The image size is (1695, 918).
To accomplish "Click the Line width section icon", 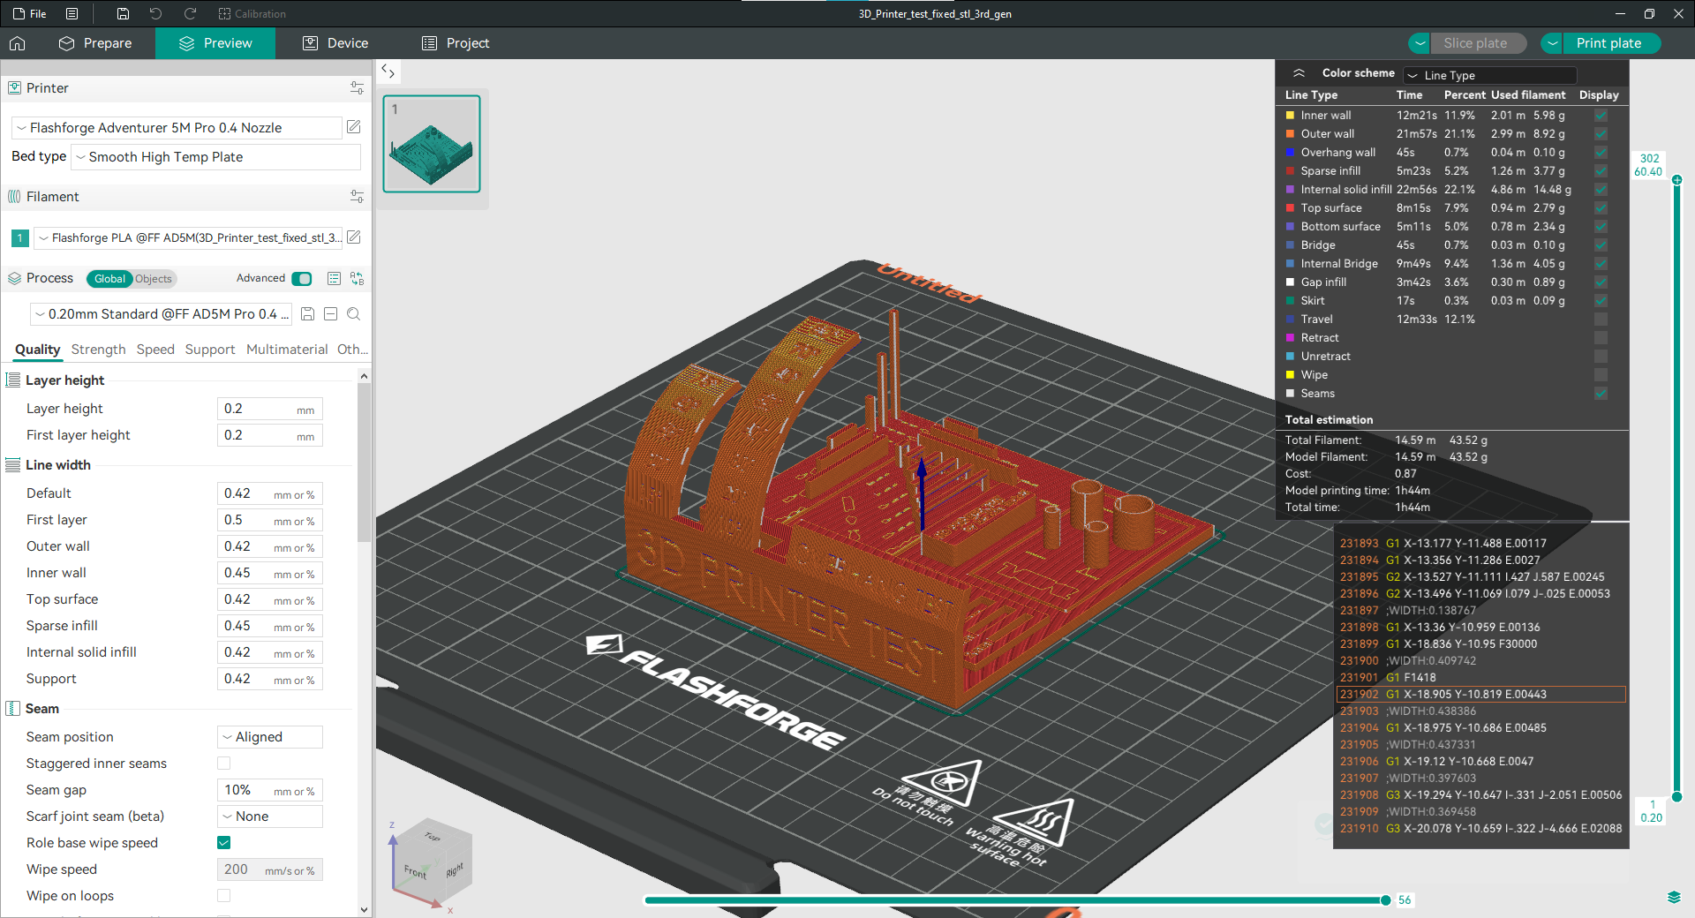I will [x=13, y=465].
